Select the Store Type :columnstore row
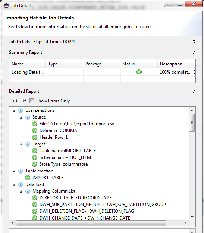 tap(63, 164)
